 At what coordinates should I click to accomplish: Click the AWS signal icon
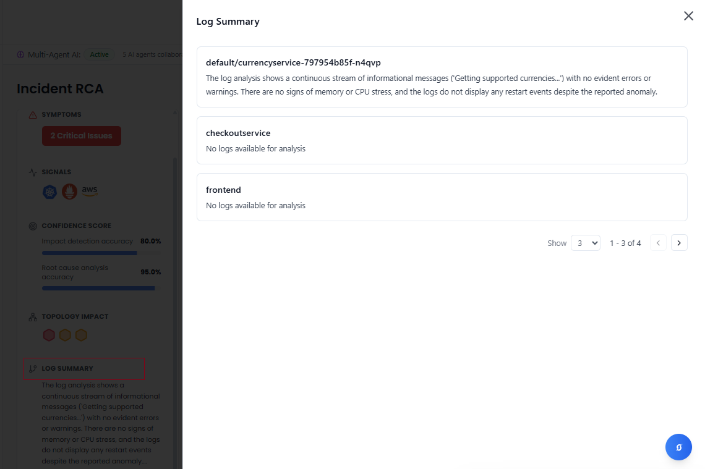point(90,191)
